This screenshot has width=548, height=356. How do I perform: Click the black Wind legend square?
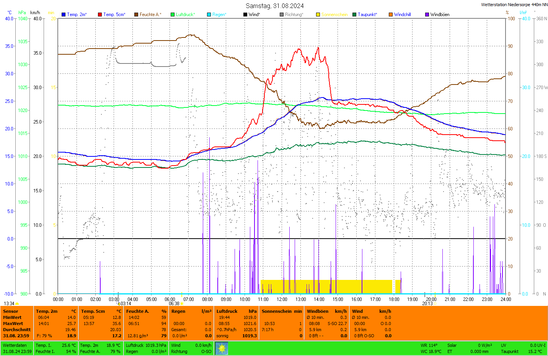[x=245, y=15]
